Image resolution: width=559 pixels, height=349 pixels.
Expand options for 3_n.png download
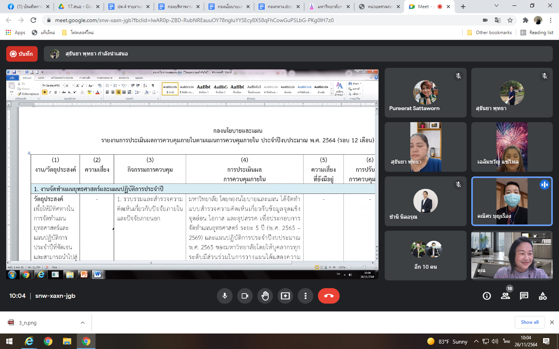pos(83,323)
